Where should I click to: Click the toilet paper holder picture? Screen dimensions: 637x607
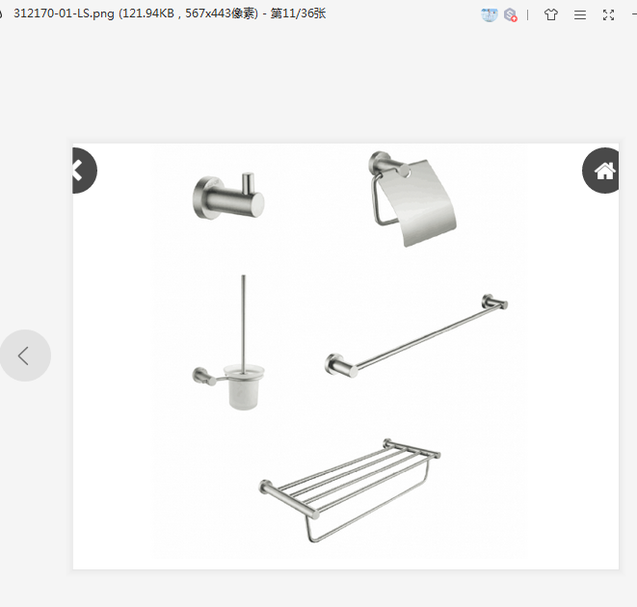coord(411,198)
